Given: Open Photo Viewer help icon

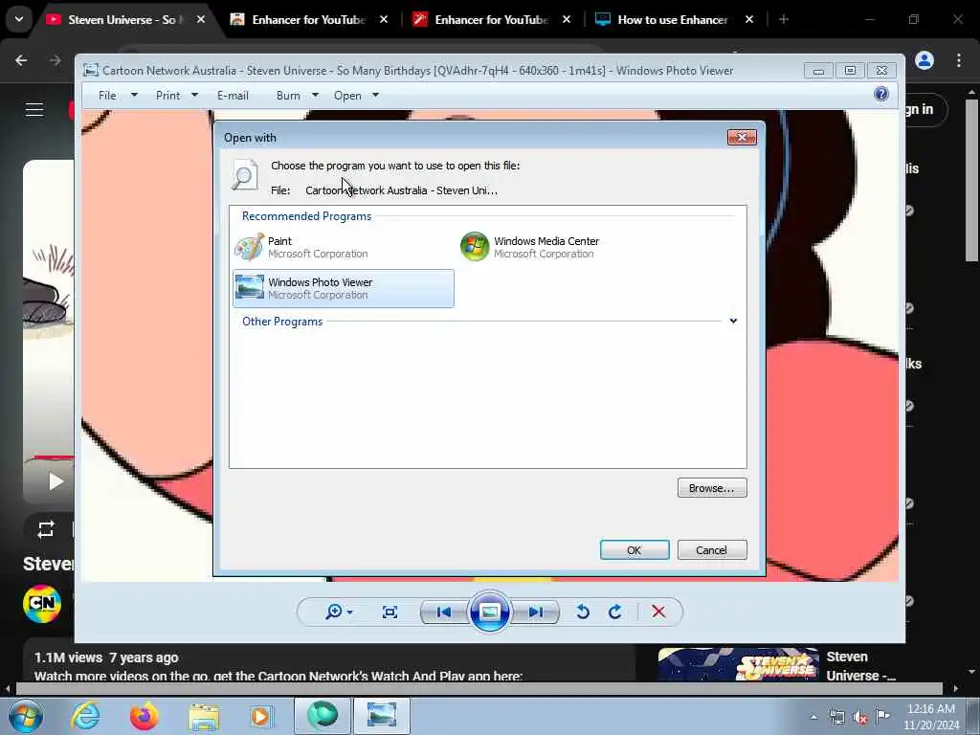Looking at the screenshot, I should coord(881,95).
